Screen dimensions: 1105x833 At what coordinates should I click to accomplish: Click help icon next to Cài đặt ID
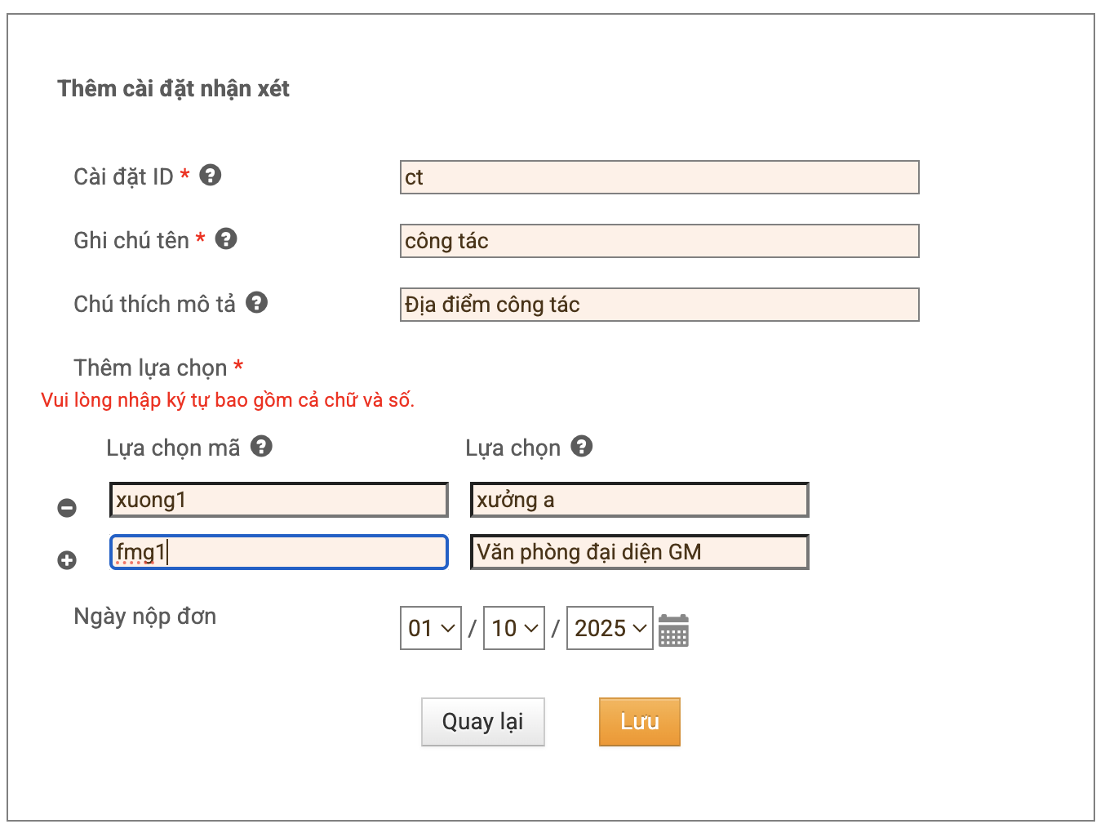point(211,176)
